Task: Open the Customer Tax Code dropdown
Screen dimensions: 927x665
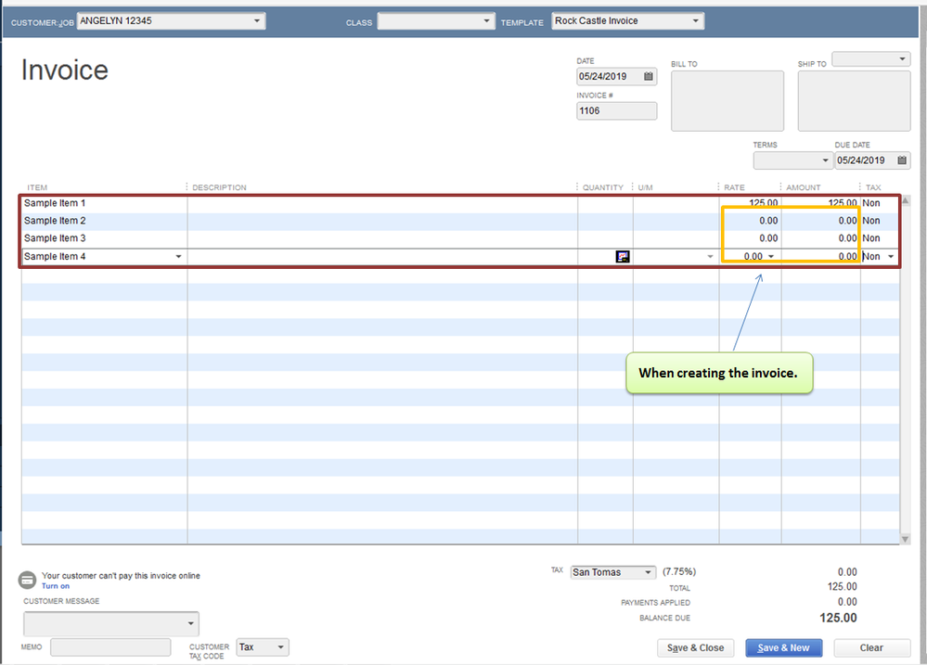Action: coord(281,647)
